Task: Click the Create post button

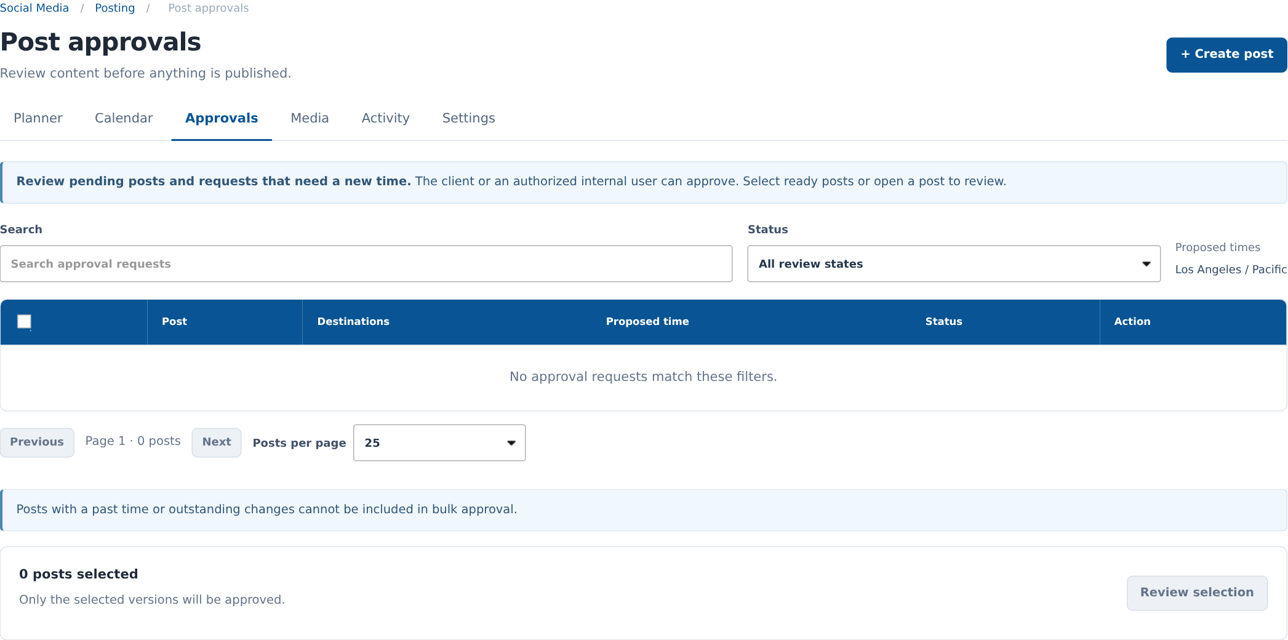Action: [x=1226, y=55]
